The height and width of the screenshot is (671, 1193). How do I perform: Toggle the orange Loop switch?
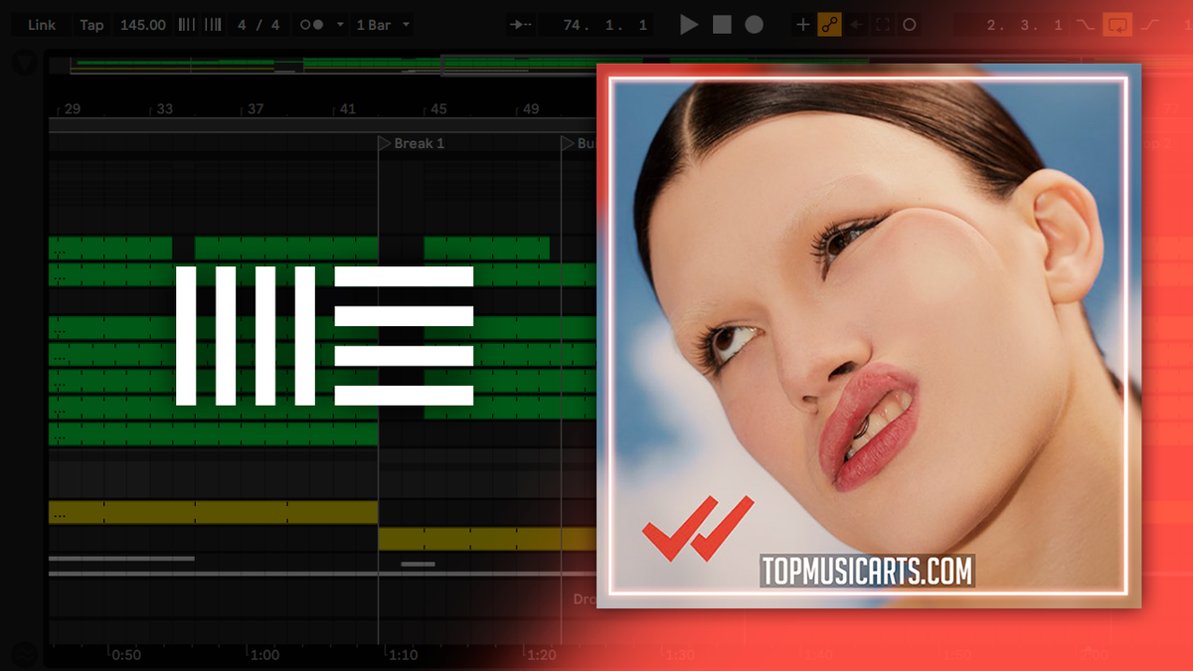point(1118,25)
